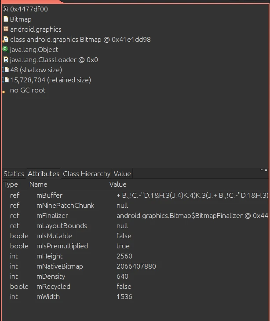Click the mNativeBitmap value 2066407880

tap(136, 266)
